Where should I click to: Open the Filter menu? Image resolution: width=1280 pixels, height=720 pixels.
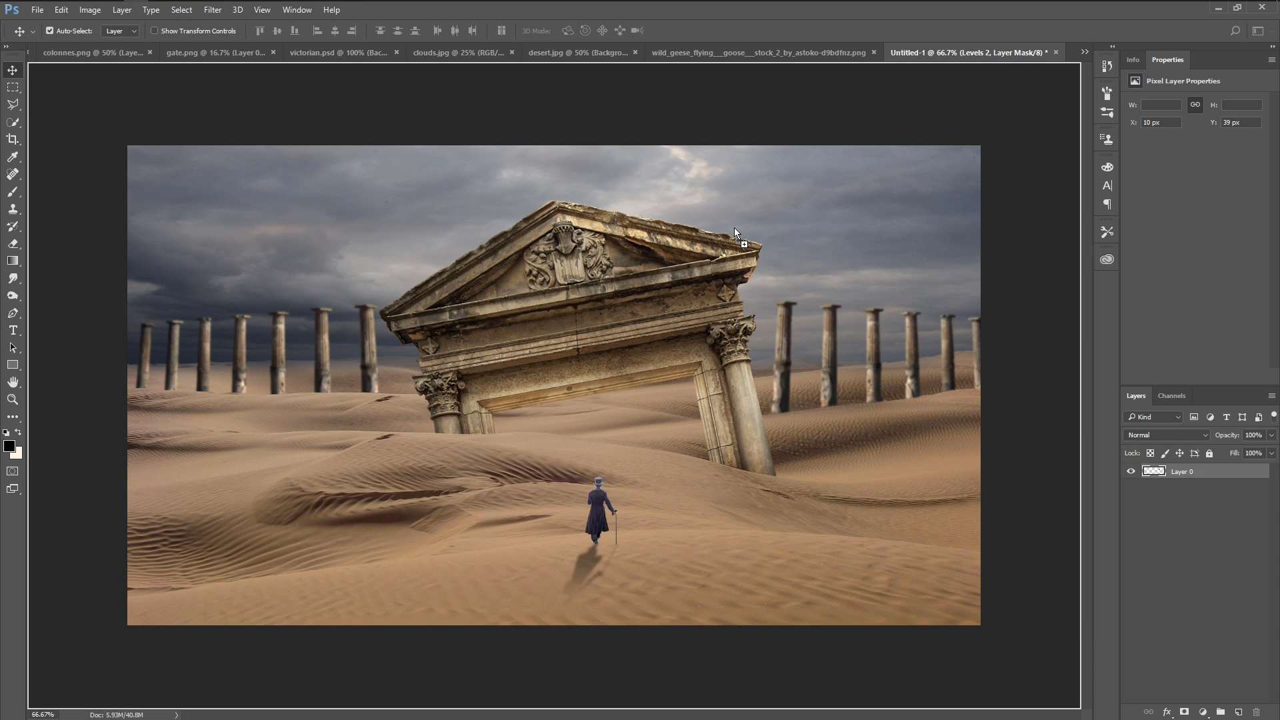213,10
